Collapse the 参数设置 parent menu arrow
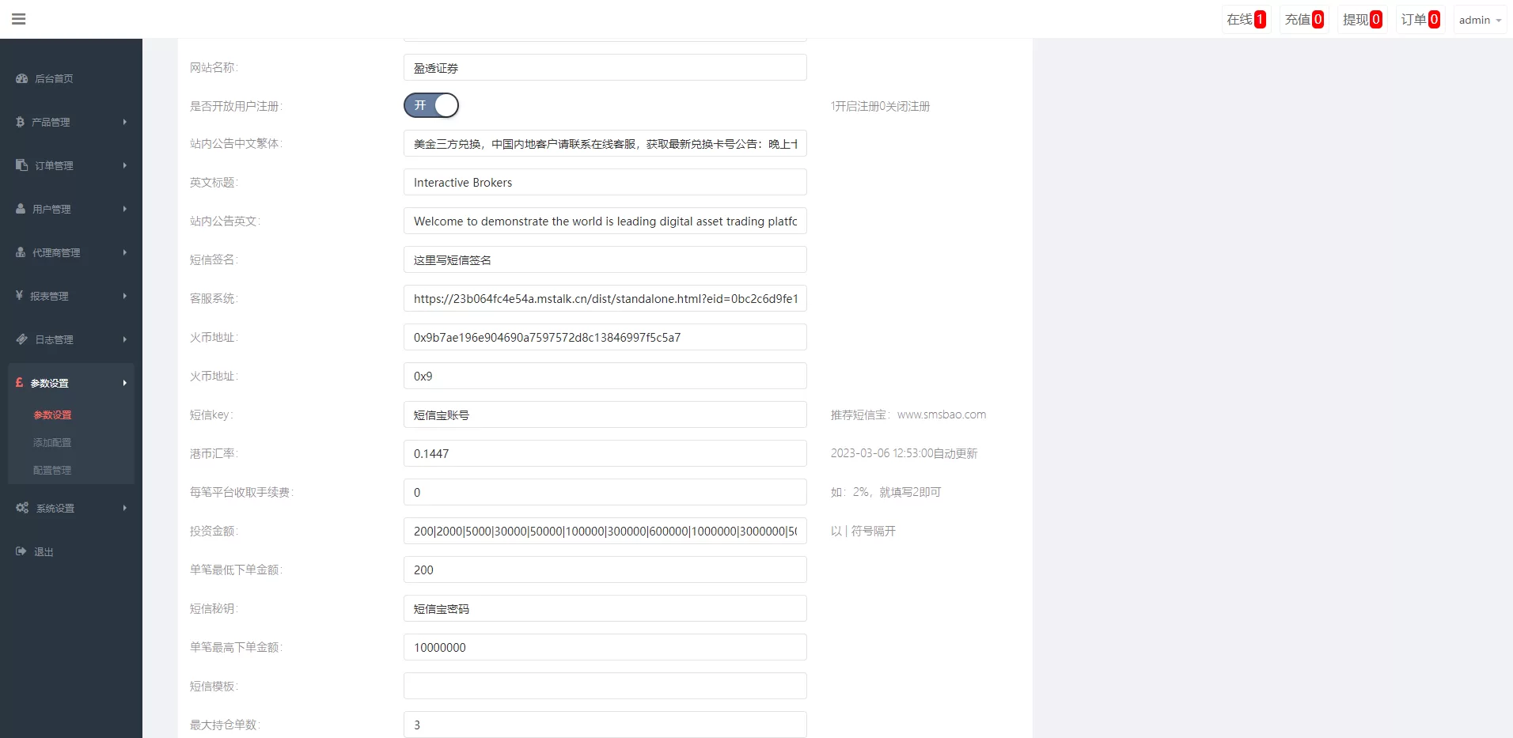 (x=124, y=383)
